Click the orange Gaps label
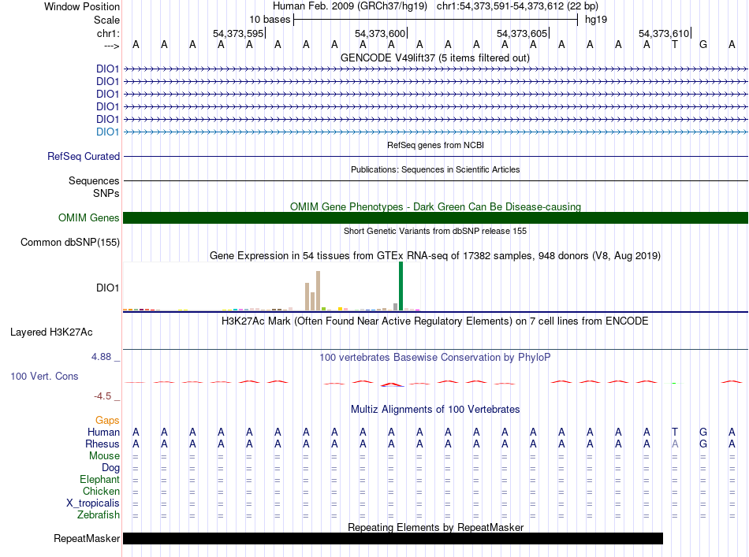 tap(107, 421)
